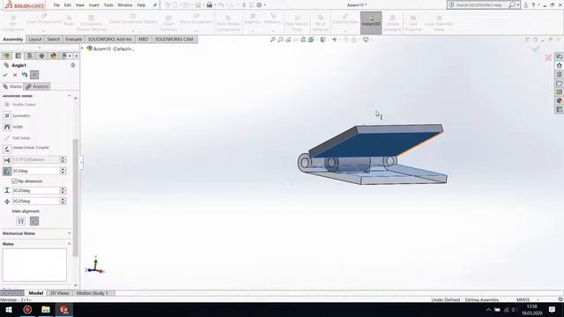564x317 pixels.
Task: Click the confirmation corner red X
Action: coord(548,57)
